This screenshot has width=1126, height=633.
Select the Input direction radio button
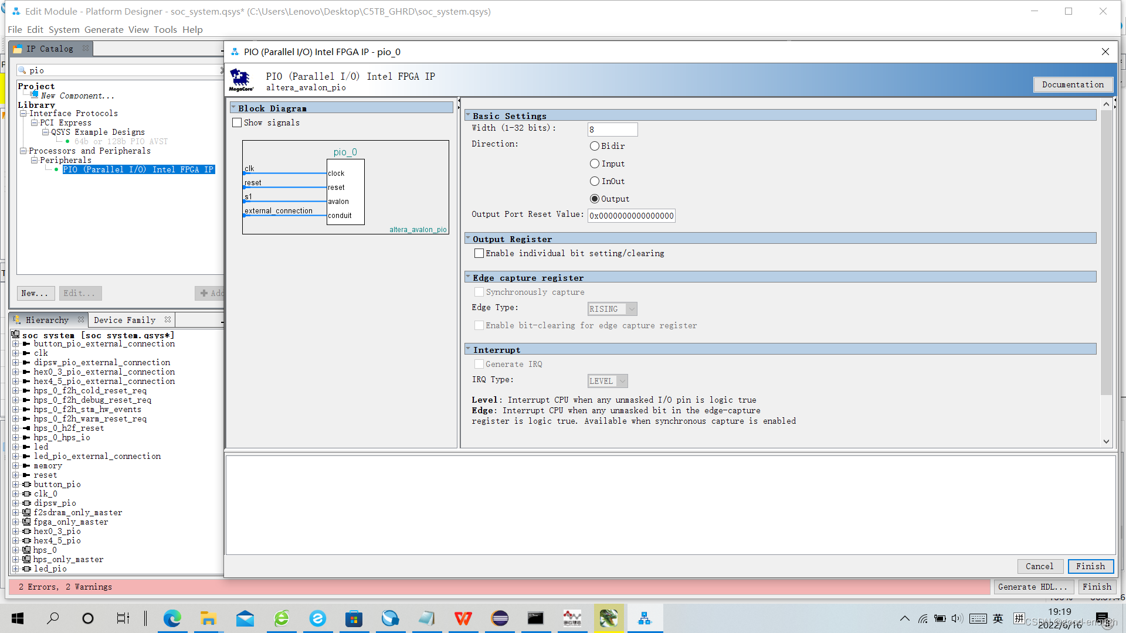(x=595, y=164)
